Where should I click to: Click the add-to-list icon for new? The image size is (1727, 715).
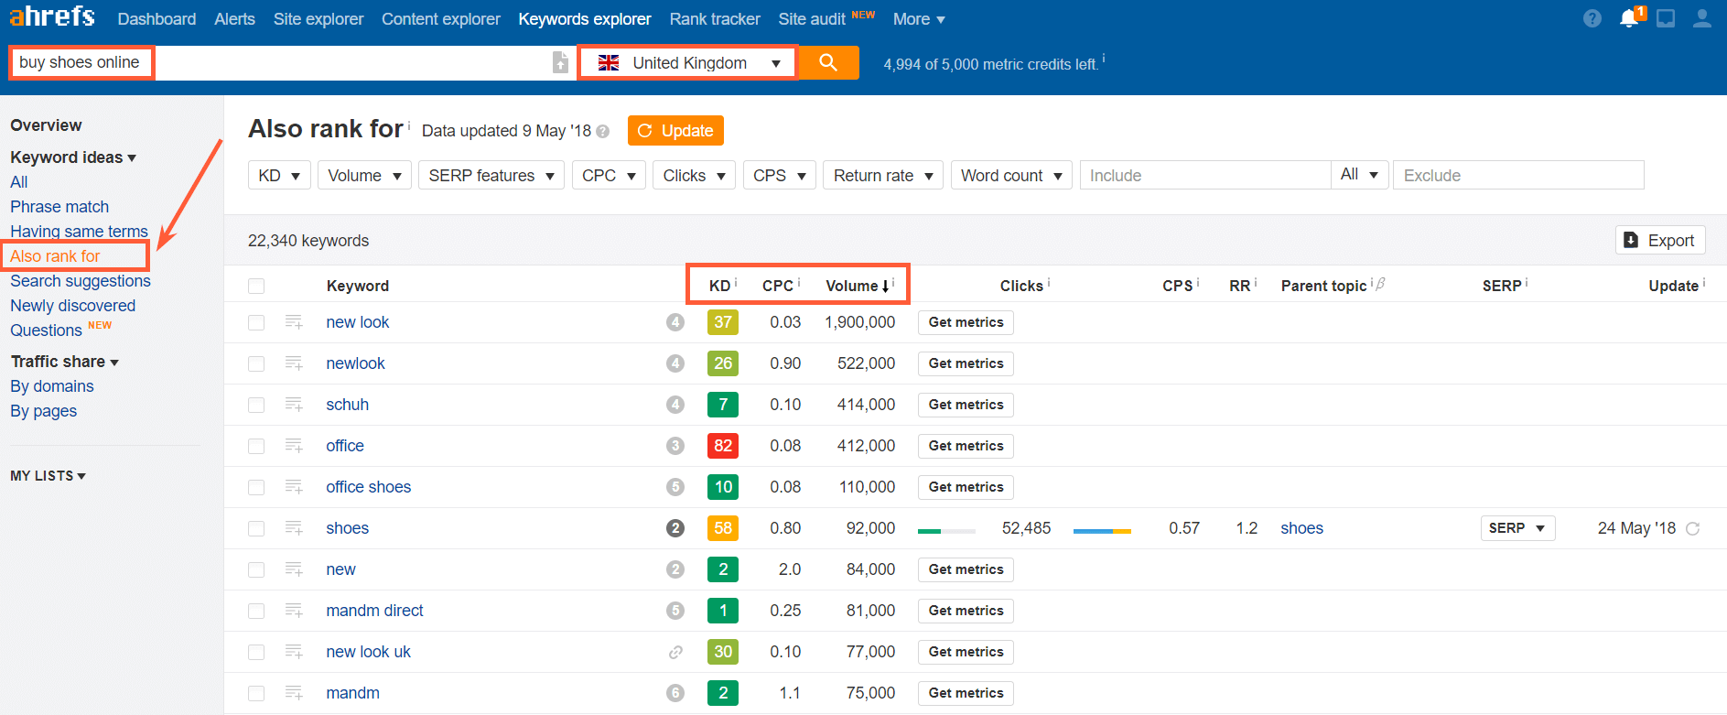294,569
